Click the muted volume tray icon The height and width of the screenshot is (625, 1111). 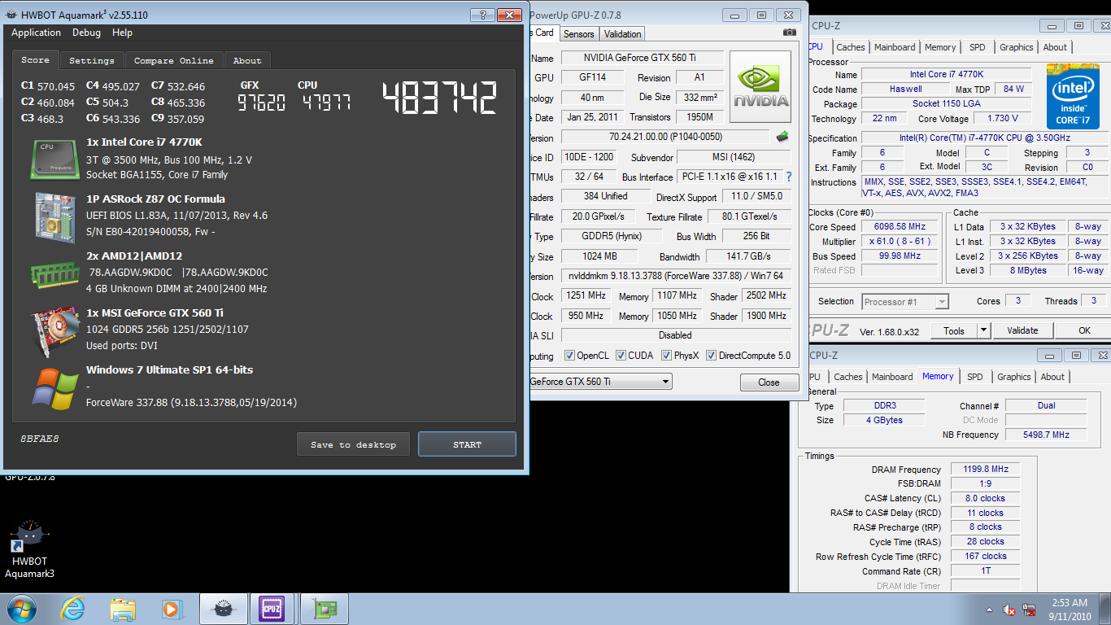(x=1009, y=610)
